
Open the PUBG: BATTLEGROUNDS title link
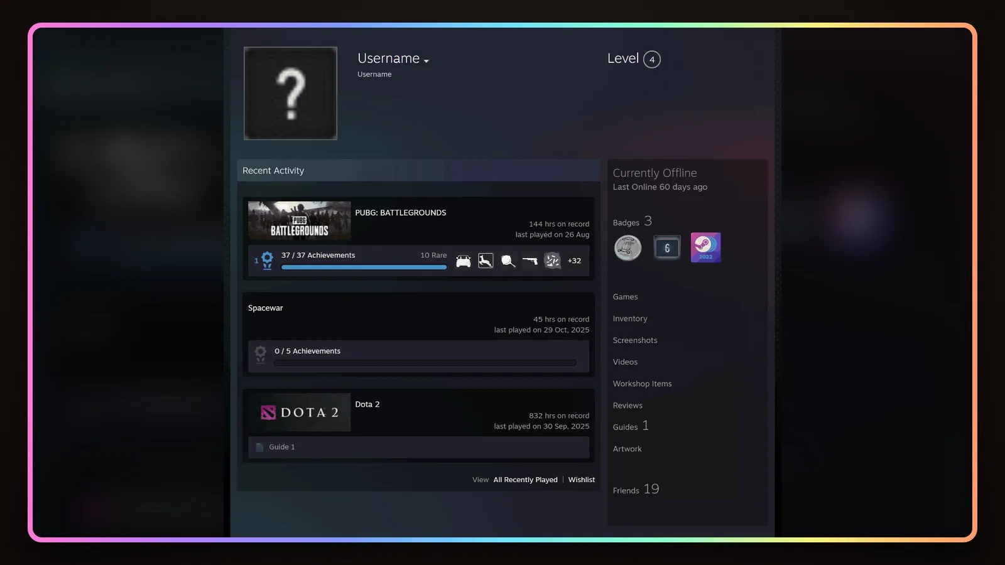pos(401,213)
